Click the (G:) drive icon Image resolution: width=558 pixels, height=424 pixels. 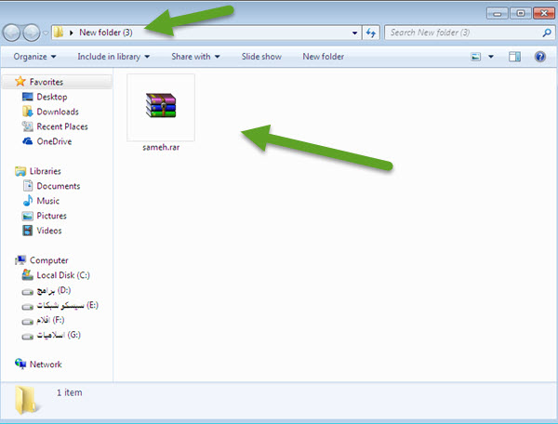pyautogui.click(x=27, y=337)
